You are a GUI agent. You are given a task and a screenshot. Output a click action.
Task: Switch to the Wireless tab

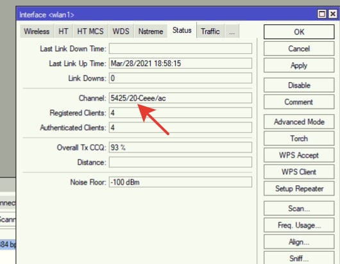[x=37, y=31]
